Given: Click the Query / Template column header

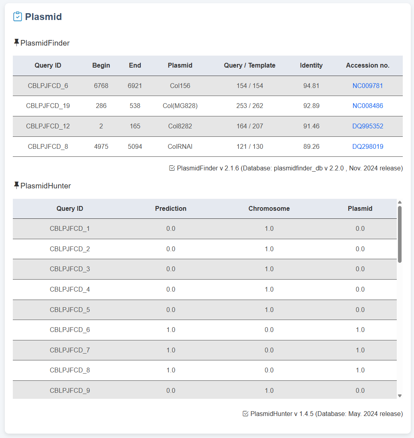Looking at the screenshot, I should click(249, 65).
